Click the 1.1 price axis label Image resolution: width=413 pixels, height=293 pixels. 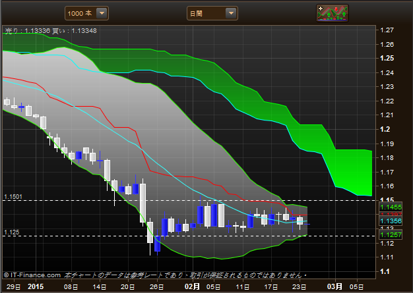[385, 271]
